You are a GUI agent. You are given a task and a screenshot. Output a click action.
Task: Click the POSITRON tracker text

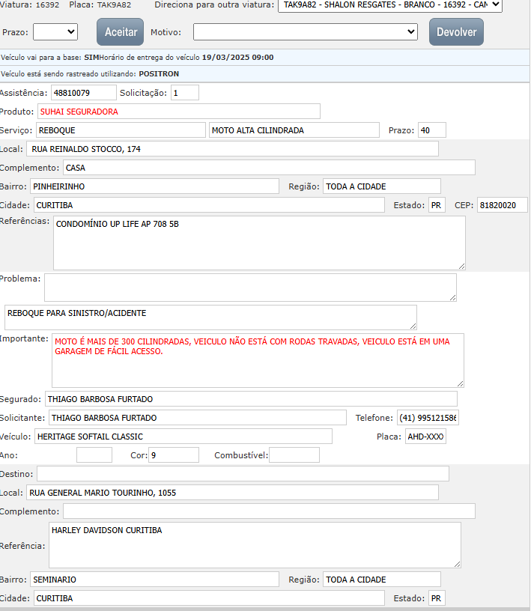[x=159, y=73]
